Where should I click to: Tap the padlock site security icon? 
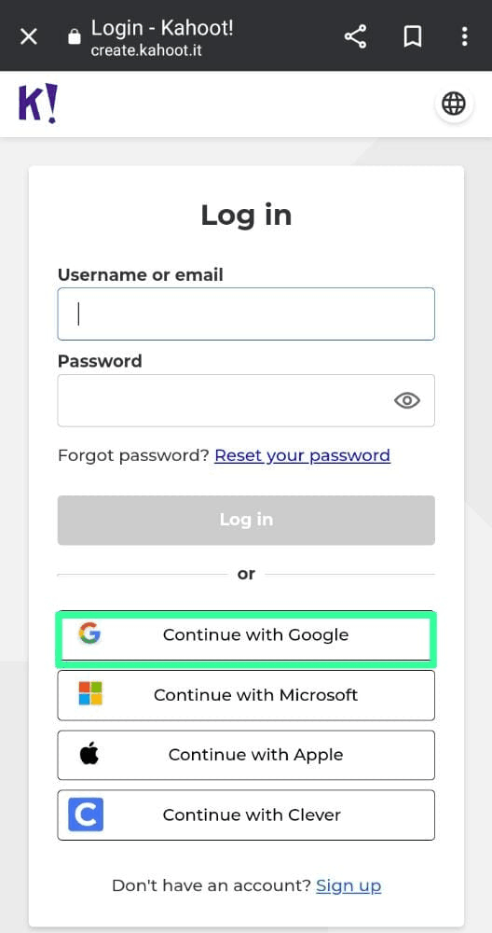pos(74,37)
